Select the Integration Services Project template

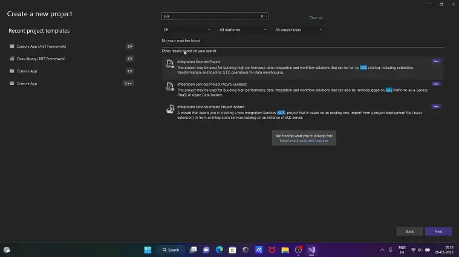click(x=303, y=67)
